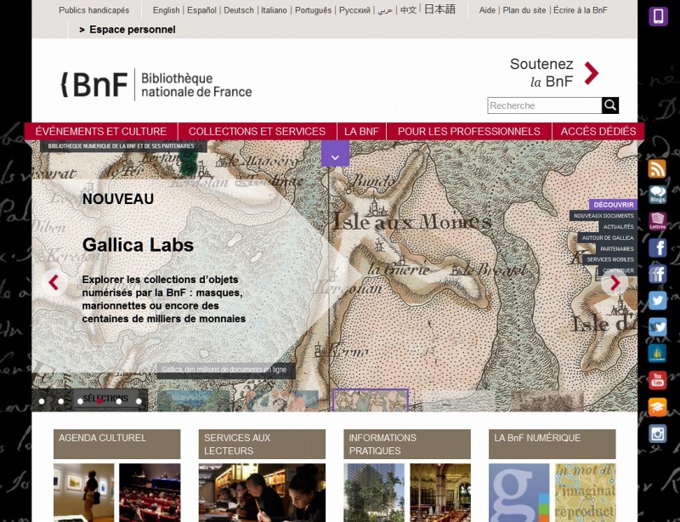Switch language to 日本語
680x522 pixels.
coord(439,9)
